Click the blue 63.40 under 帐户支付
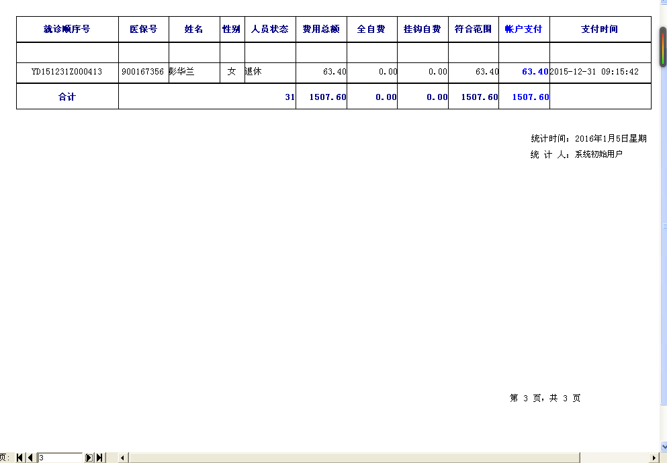Viewport: 667px width, 463px height. click(535, 72)
